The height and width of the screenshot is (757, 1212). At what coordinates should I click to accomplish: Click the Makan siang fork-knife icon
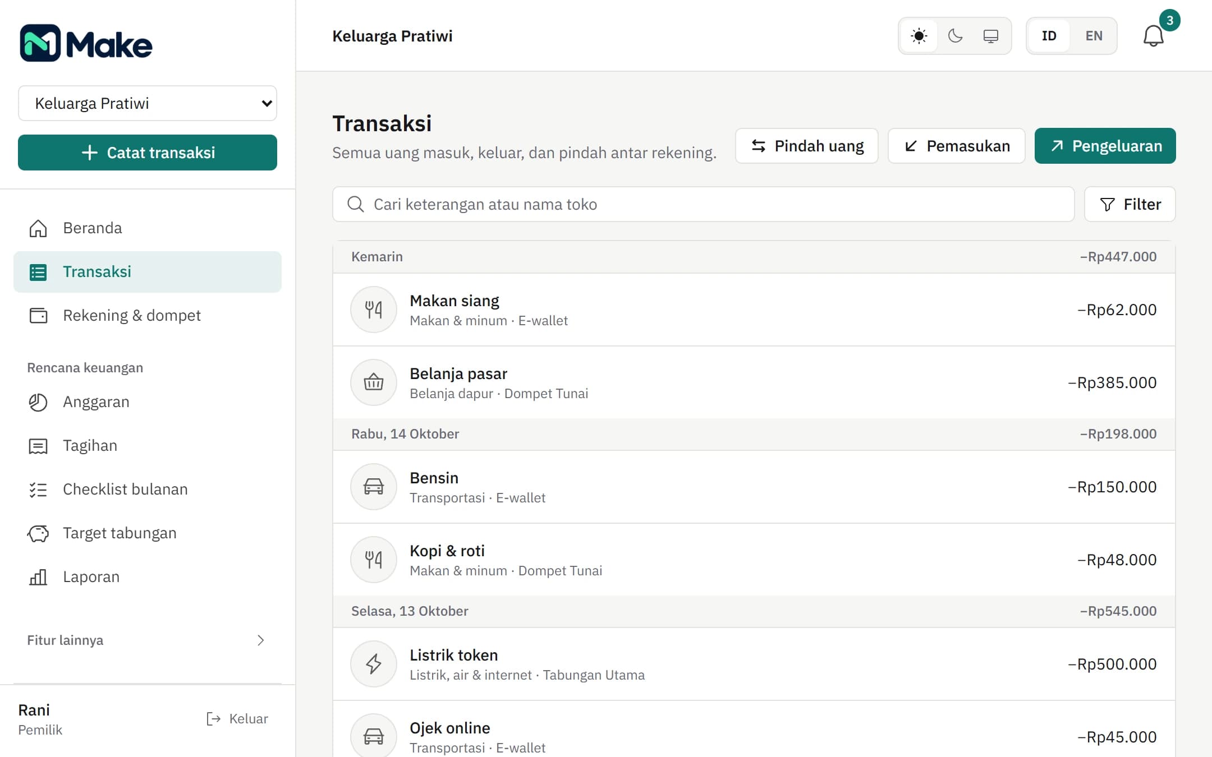pos(374,310)
